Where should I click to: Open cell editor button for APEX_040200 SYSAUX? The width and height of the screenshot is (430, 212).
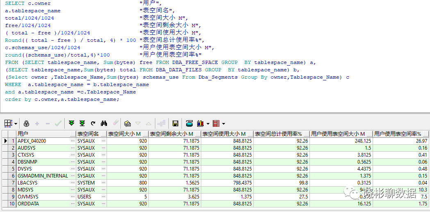tap(103, 141)
